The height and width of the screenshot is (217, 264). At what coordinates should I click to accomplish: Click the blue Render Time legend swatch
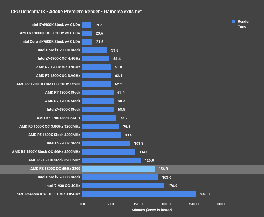233,22
